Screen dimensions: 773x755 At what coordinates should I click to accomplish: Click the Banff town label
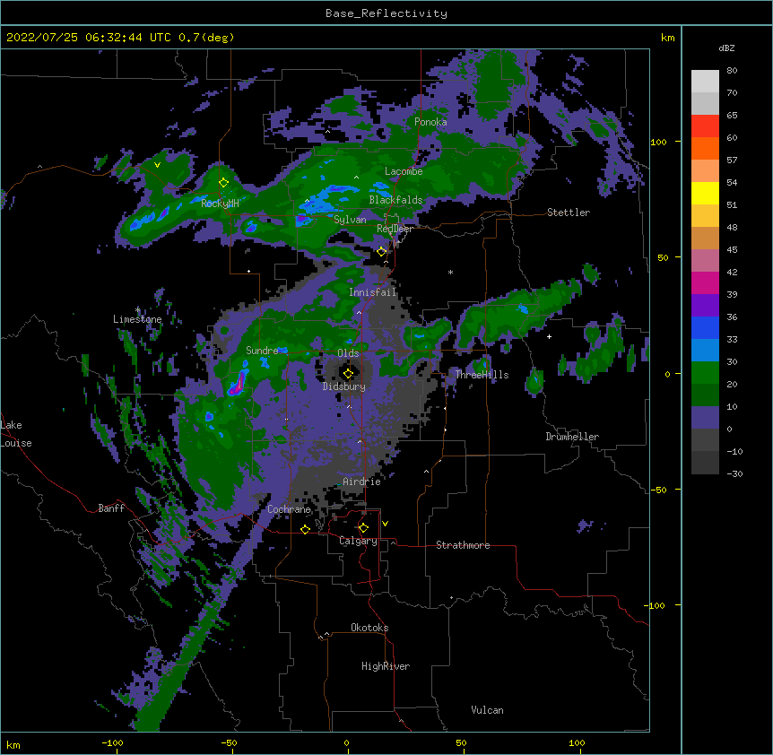[111, 508]
